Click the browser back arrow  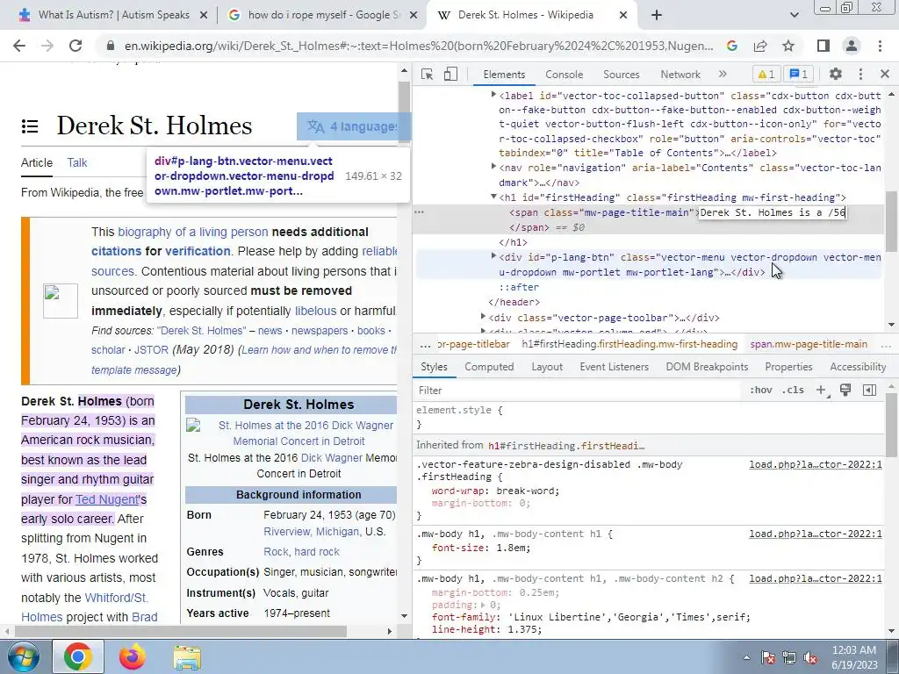(19, 46)
